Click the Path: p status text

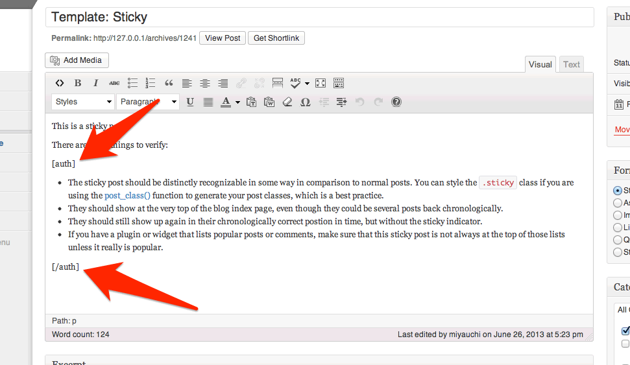click(x=64, y=321)
